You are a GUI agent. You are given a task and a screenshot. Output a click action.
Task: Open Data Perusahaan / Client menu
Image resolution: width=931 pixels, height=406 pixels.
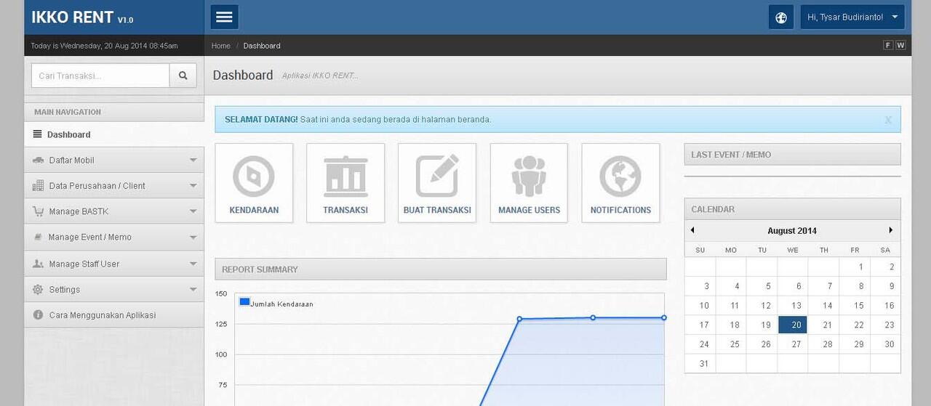pyautogui.click(x=114, y=185)
